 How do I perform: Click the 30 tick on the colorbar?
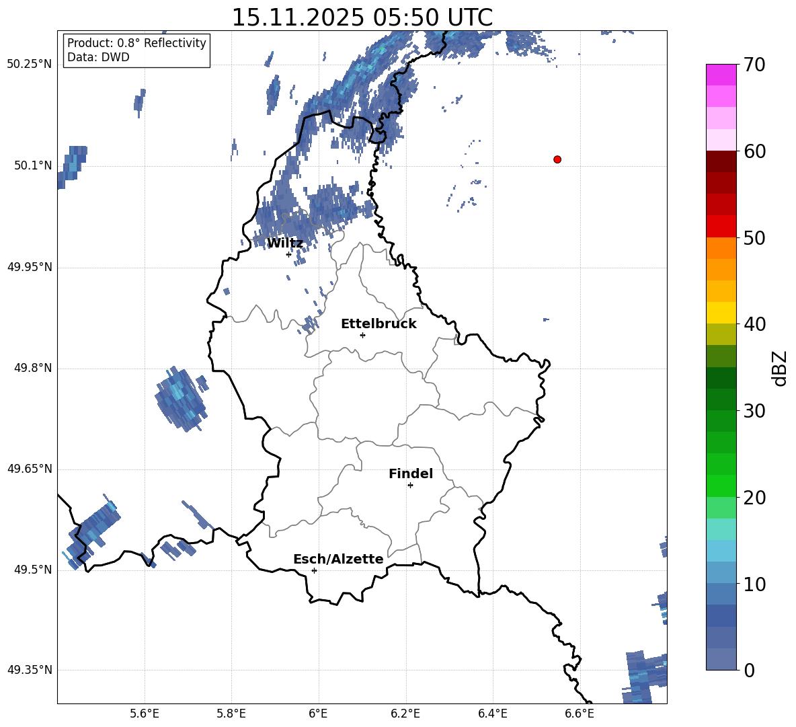pos(754,411)
